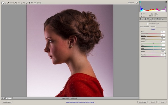
Task: Toggle shadow clipping warning in histogram
Action: coord(140,2)
